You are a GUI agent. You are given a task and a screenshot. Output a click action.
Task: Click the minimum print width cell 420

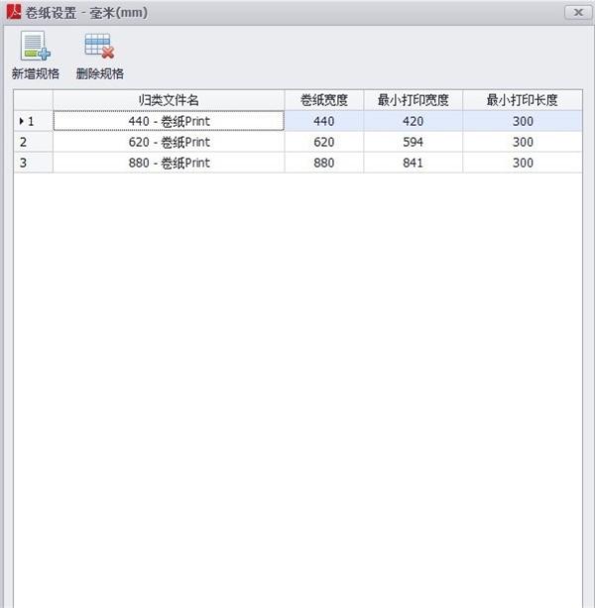click(414, 121)
